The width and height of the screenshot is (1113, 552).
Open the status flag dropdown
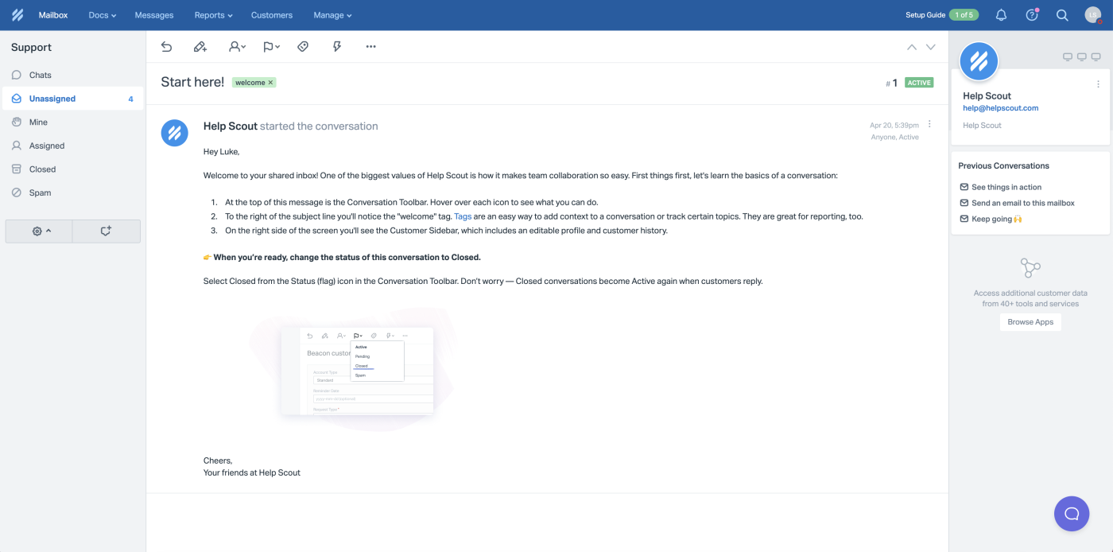271,47
